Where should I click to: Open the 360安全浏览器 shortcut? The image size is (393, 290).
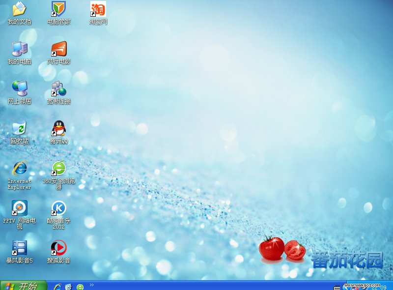tap(58, 169)
